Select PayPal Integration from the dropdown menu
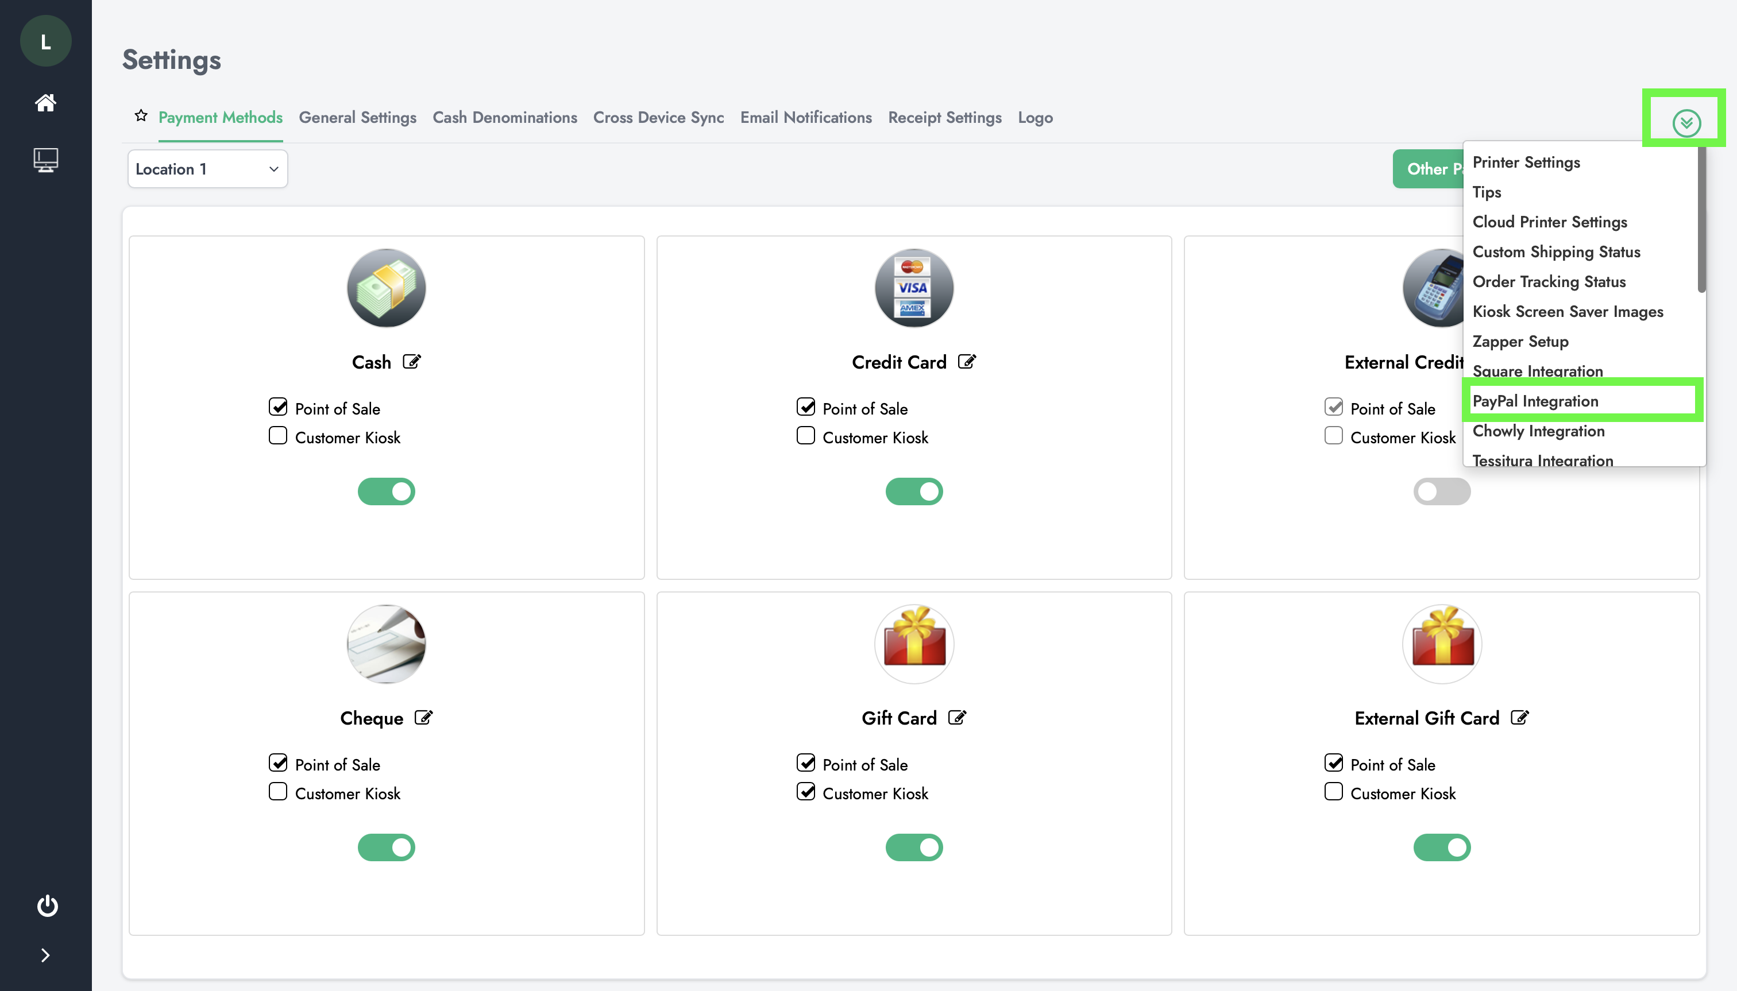This screenshot has width=1737, height=991. click(x=1535, y=401)
